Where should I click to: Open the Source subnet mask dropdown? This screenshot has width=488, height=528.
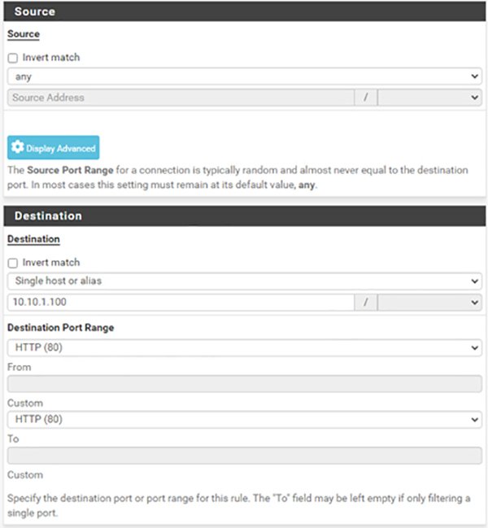[x=429, y=98]
